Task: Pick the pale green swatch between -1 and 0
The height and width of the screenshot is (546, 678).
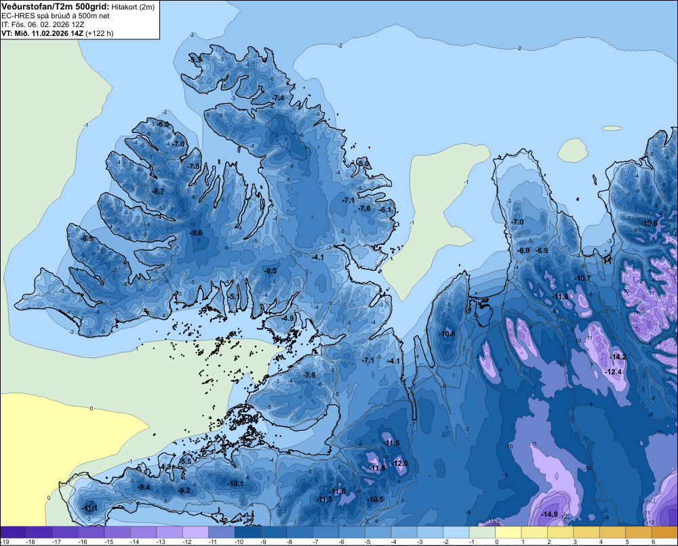Action: (482, 532)
